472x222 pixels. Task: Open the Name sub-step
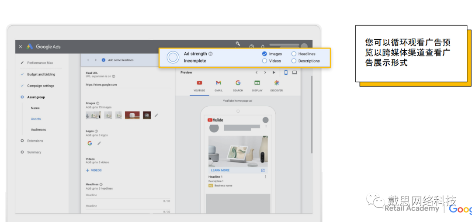[x=35, y=108]
